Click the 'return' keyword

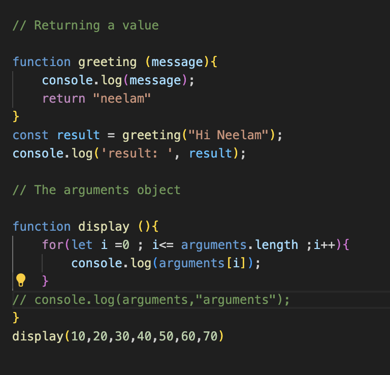64,99
